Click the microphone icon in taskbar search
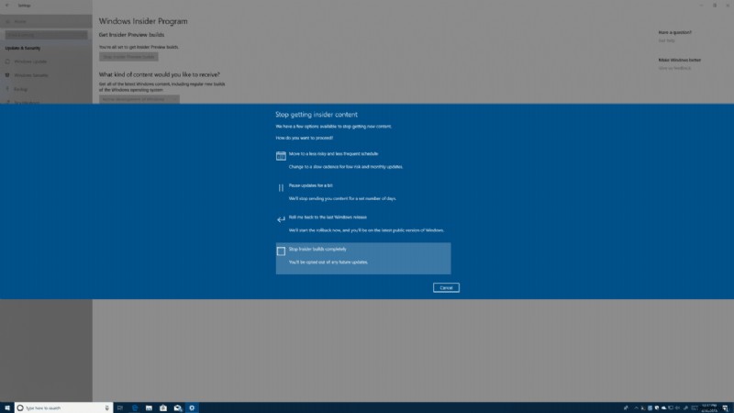This screenshot has height=413, width=734. (x=106, y=407)
